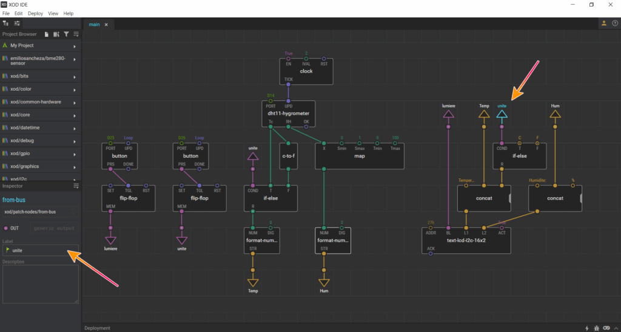Open the help question mark icon
The width and height of the screenshot is (621, 332).
pos(615,24)
